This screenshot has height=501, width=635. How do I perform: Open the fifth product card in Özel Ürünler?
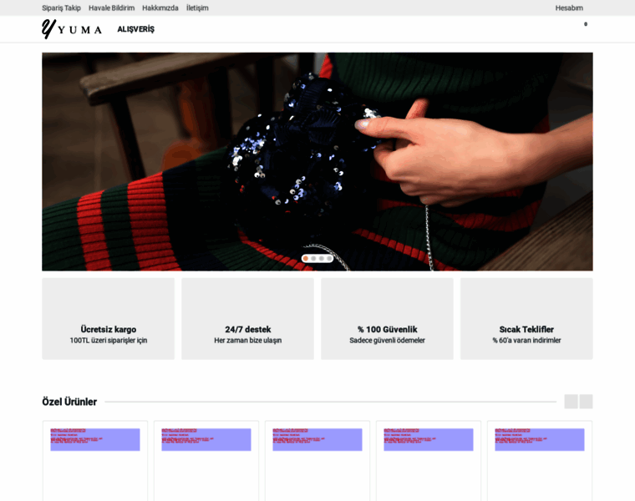[540, 461]
